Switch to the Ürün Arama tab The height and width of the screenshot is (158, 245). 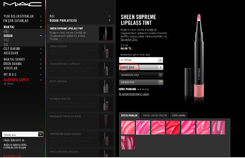click(x=178, y=115)
